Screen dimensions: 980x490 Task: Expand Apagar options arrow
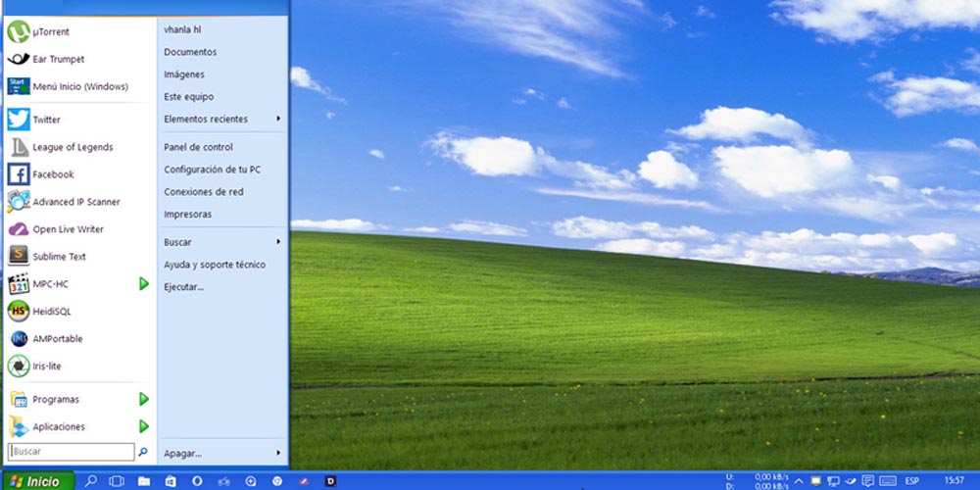pyautogui.click(x=278, y=453)
